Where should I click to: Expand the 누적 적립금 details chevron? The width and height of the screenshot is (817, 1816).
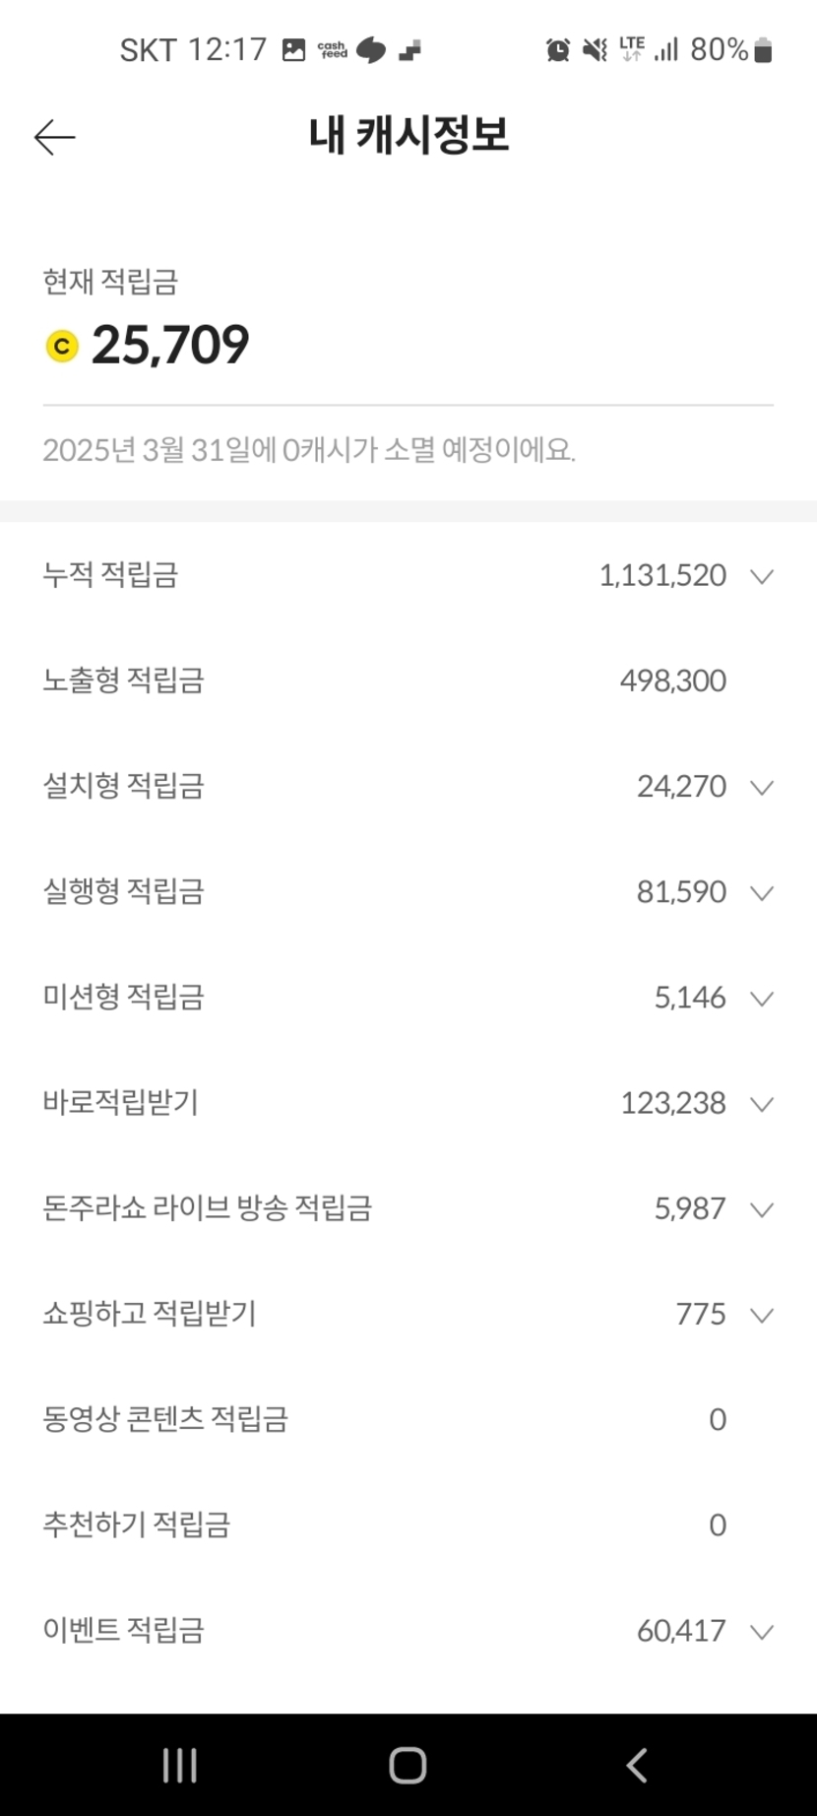(x=761, y=576)
